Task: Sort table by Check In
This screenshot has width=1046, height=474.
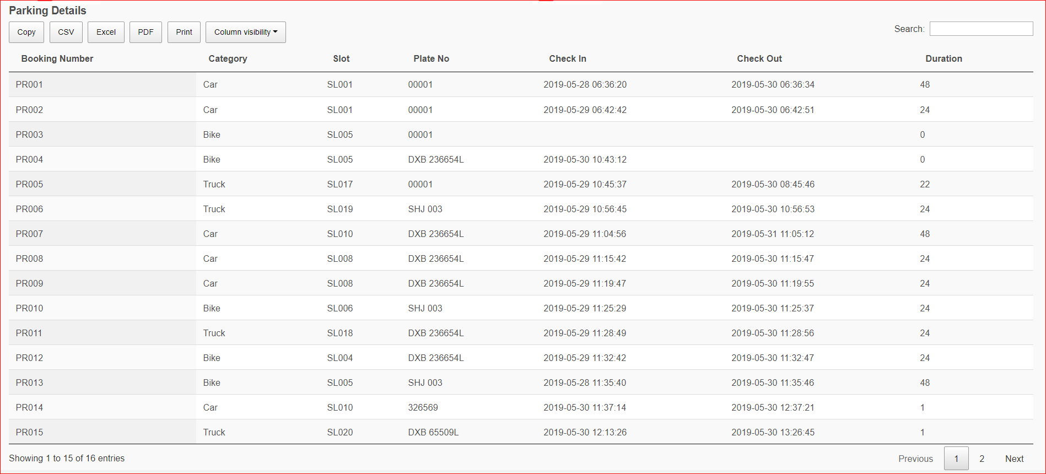Action: pos(567,58)
